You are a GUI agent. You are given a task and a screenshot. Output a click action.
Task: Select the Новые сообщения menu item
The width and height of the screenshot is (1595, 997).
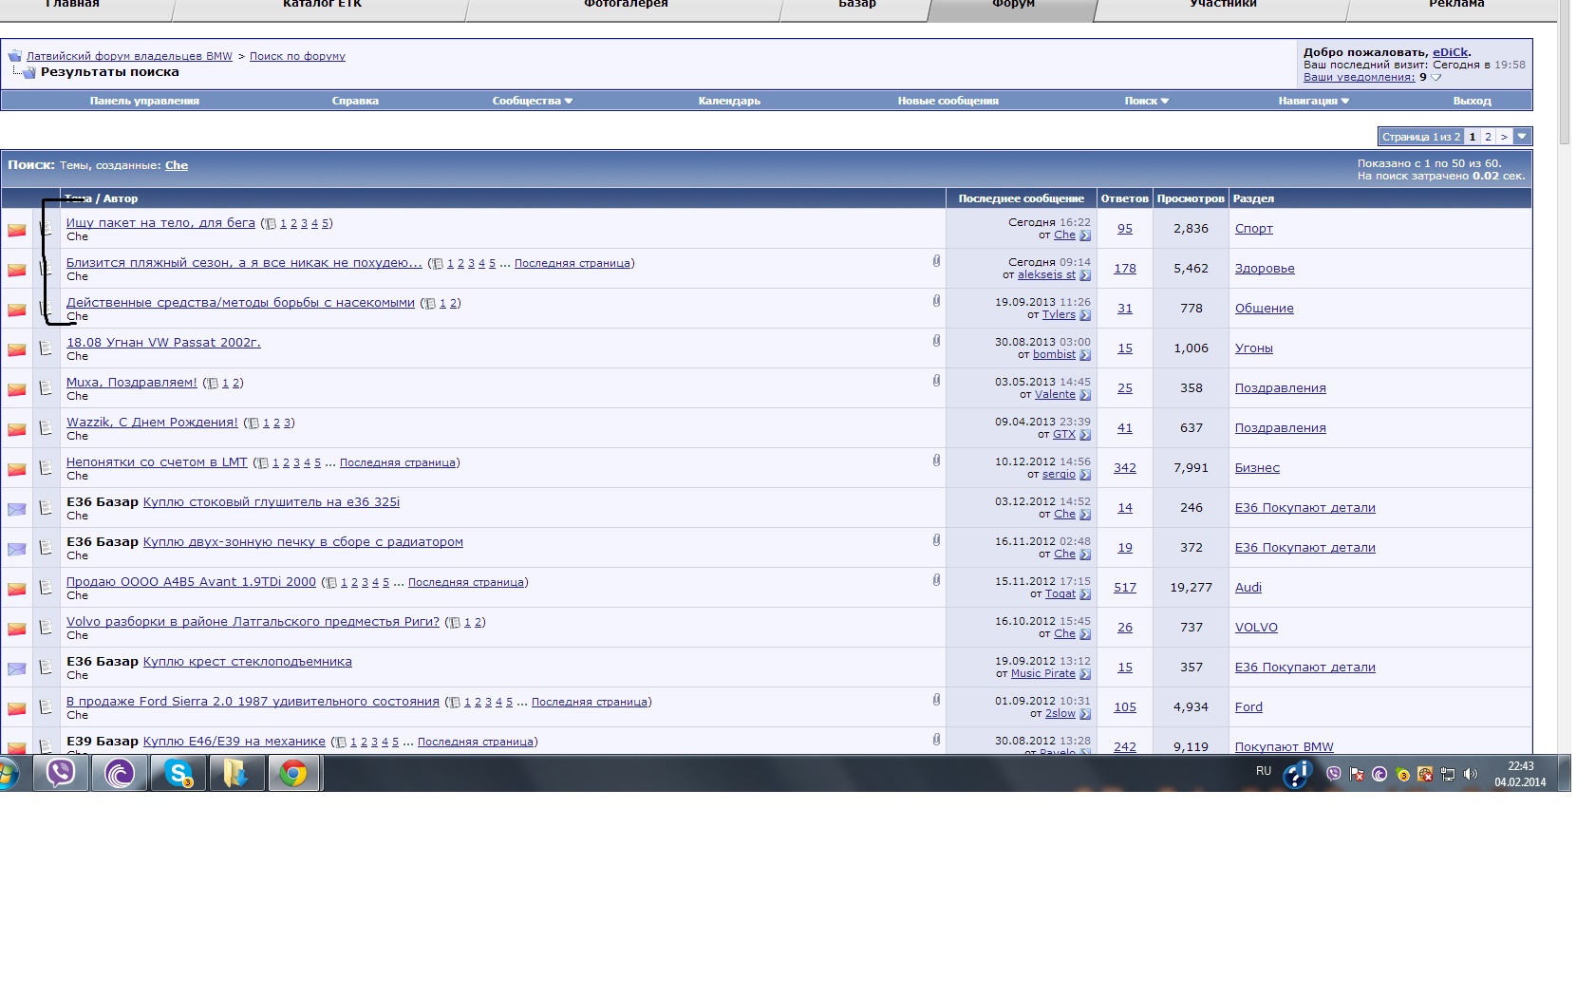pyautogui.click(x=948, y=101)
